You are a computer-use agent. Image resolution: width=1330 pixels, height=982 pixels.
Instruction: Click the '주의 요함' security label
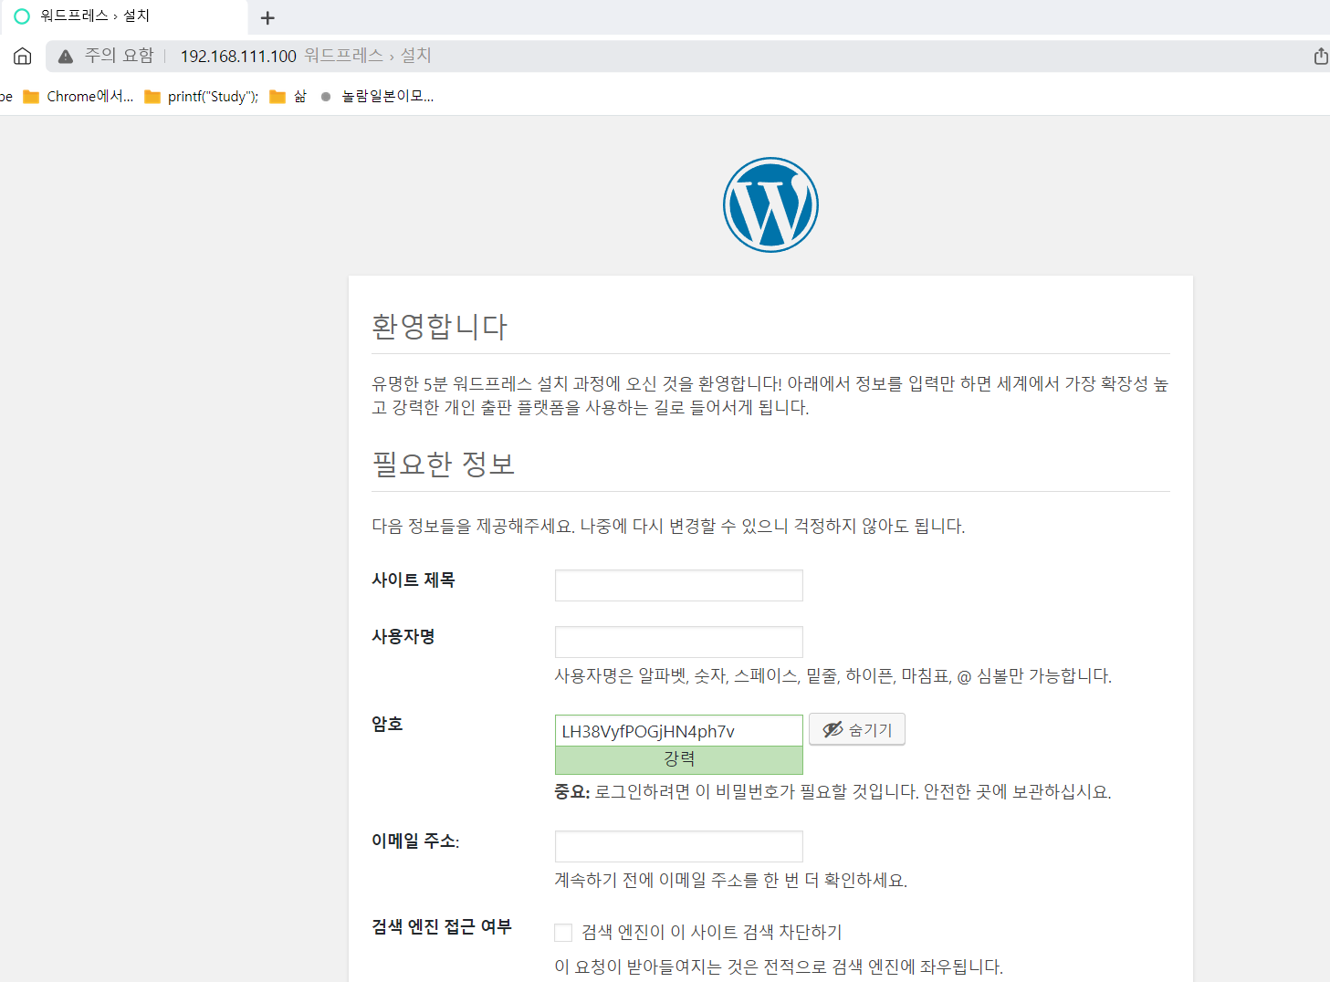[119, 56]
